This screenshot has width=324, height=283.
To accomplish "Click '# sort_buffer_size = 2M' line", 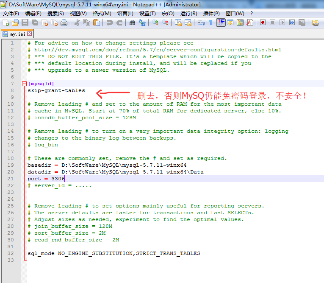I will point(66,233).
